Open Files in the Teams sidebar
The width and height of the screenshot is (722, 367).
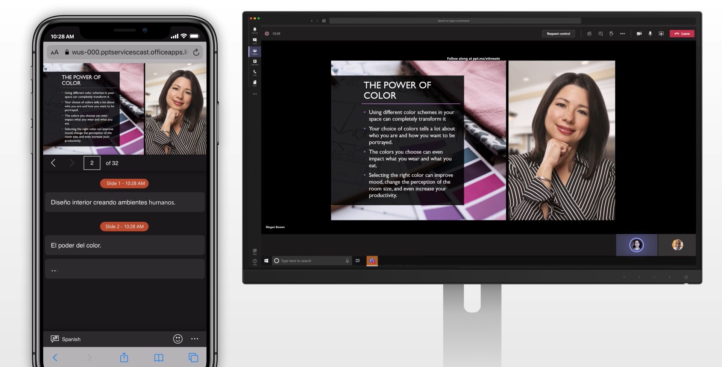(x=255, y=83)
